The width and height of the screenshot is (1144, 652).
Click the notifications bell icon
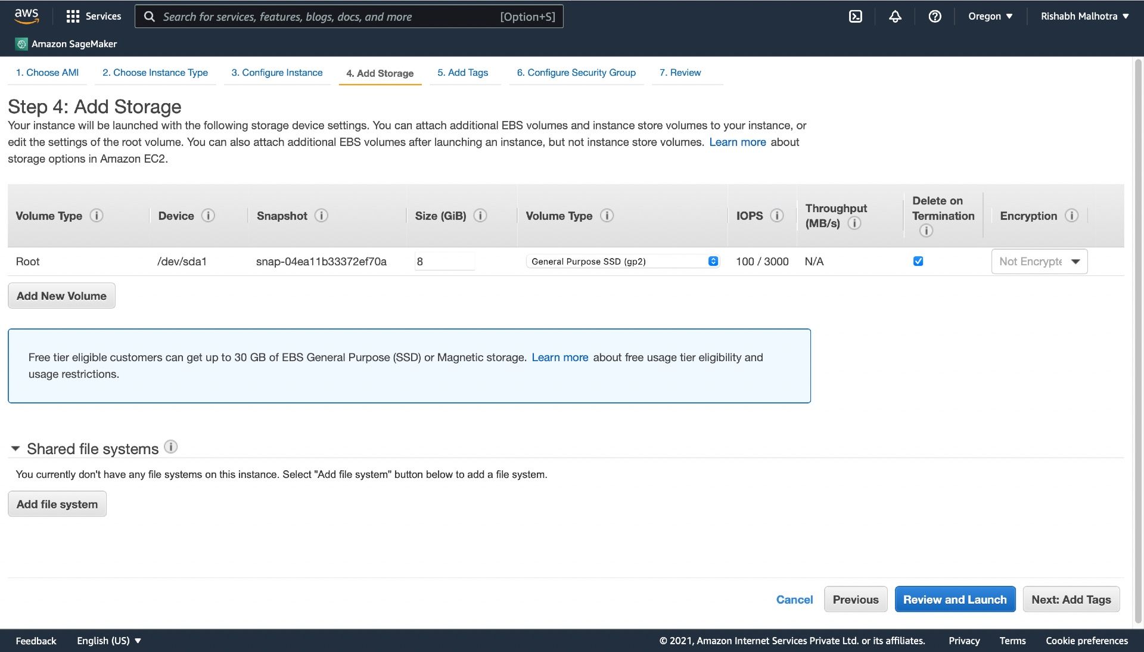pos(894,15)
